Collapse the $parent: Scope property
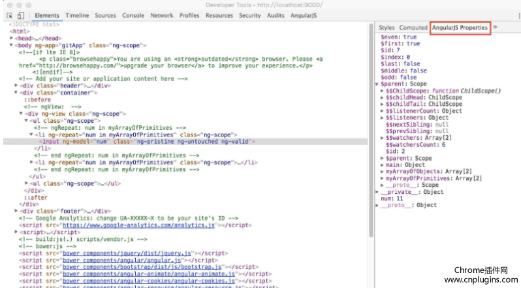The width and height of the screenshot is (521, 288). (x=377, y=84)
